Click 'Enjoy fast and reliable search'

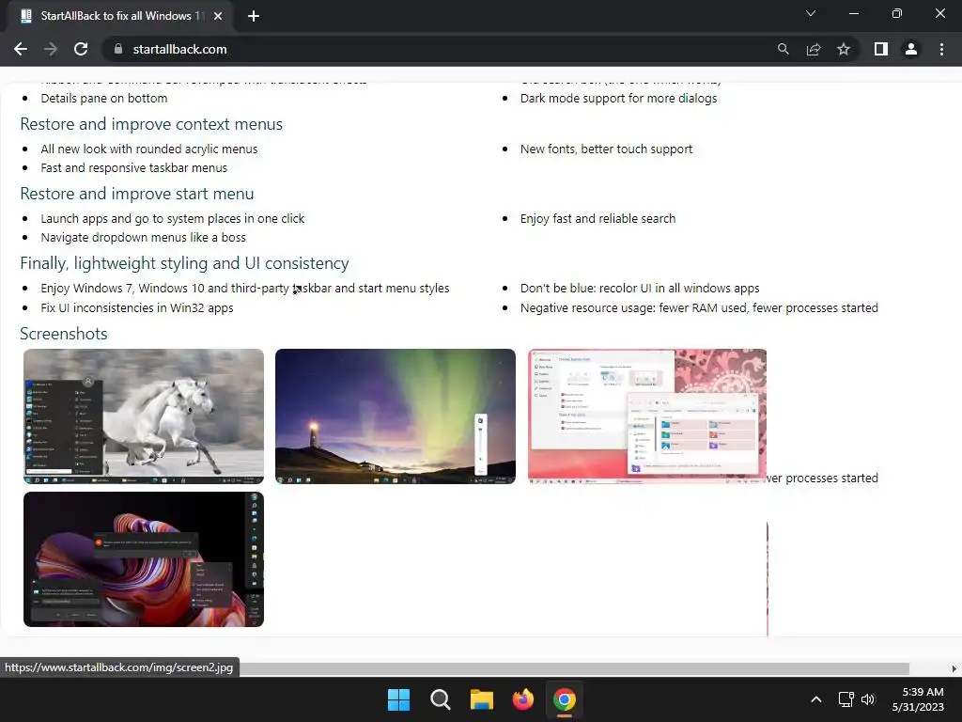(x=597, y=218)
